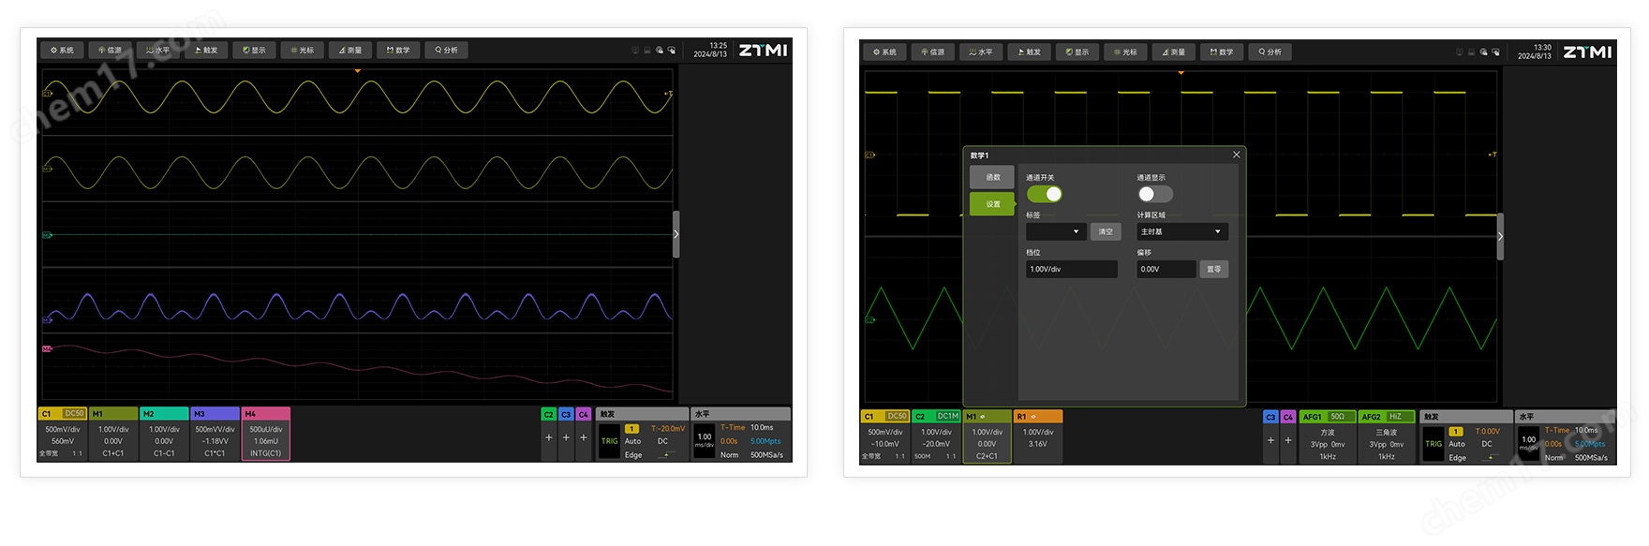The image size is (1649, 546).
Task: Open 光标 menu in right oscilloscope screen
Action: click(x=1125, y=52)
